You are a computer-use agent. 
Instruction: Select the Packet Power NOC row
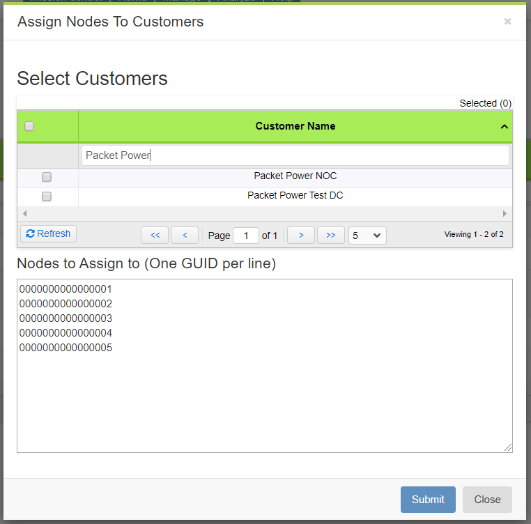pyautogui.click(x=295, y=176)
